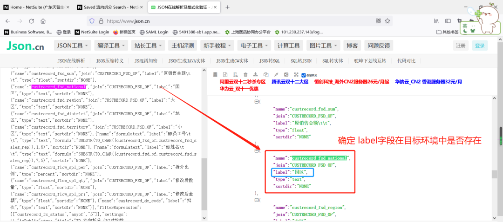This screenshot has width=503, height=222.
Task: Click the sort JSON keys icon
Action: pyautogui.click(x=235, y=74)
